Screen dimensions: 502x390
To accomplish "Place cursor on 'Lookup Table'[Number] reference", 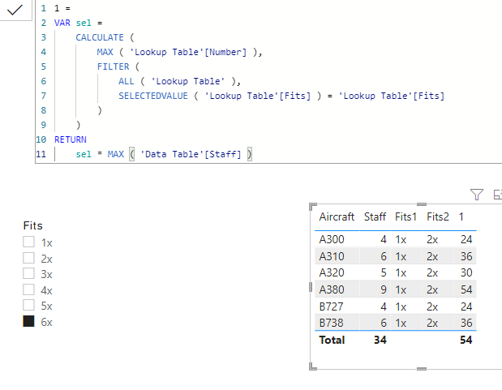I will 188,52.
